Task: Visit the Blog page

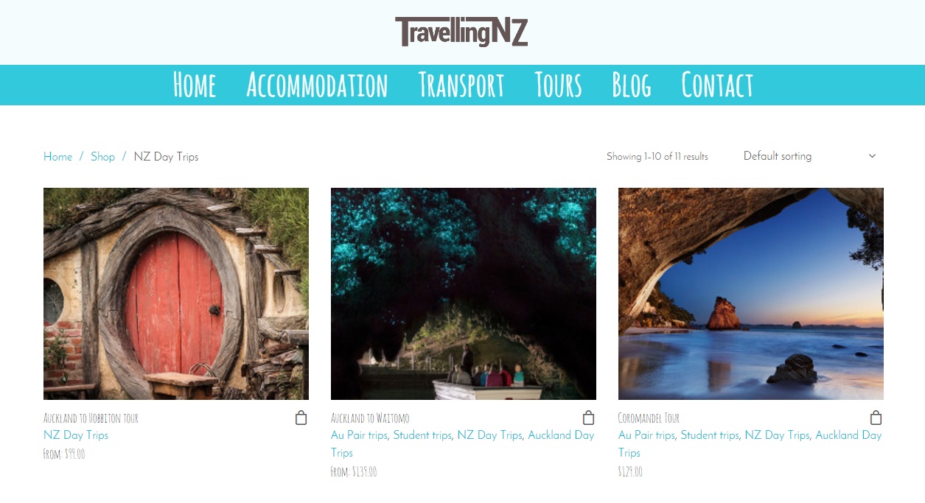Action: (632, 85)
